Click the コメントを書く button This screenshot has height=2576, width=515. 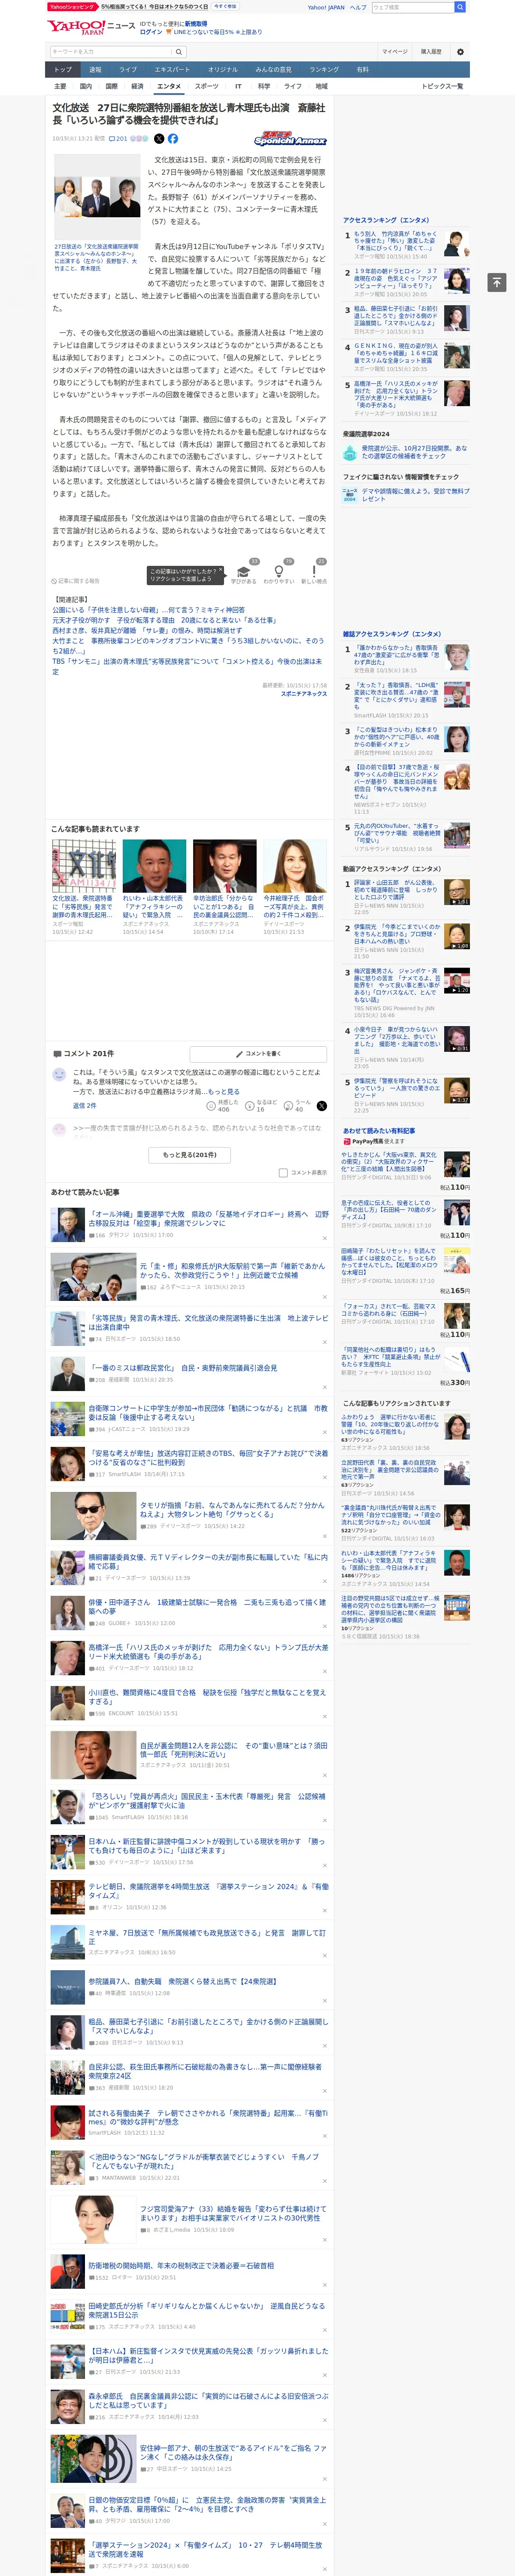click(x=258, y=1054)
